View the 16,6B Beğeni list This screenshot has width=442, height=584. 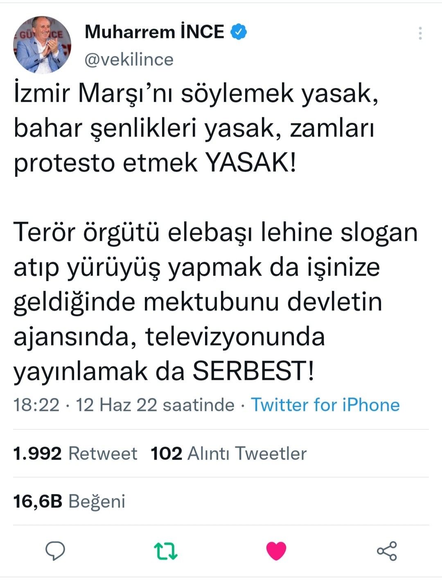point(69,501)
